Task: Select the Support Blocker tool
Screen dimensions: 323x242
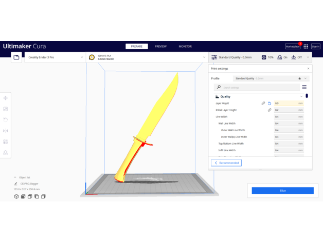Action: point(6,153)
